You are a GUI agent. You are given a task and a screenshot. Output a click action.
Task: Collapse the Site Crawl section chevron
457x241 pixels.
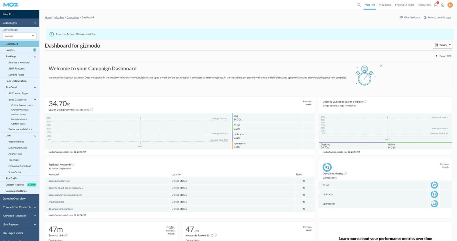(35, 87)
